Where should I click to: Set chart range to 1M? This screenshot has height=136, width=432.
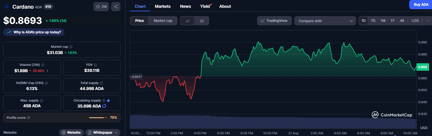383,21
